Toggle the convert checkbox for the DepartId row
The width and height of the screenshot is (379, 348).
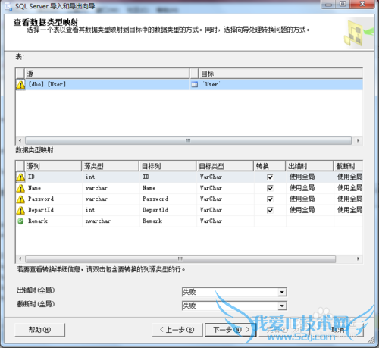270,210
